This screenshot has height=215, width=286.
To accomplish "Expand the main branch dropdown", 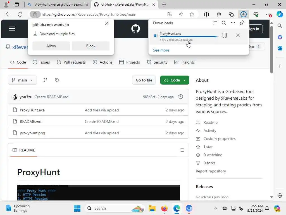I will click(x=22, y=80).
